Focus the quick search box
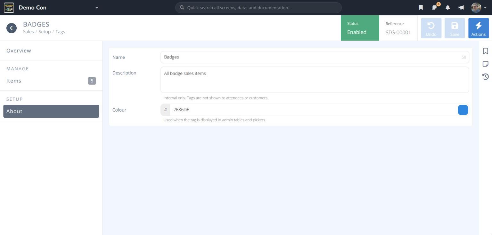Image resolution: width=492 pixels, height=235 pixels. [x=258, y=8]
